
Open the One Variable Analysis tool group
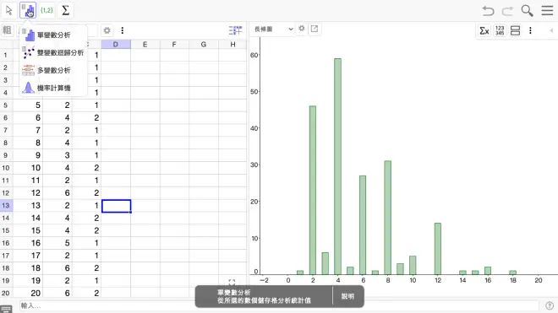28,10
